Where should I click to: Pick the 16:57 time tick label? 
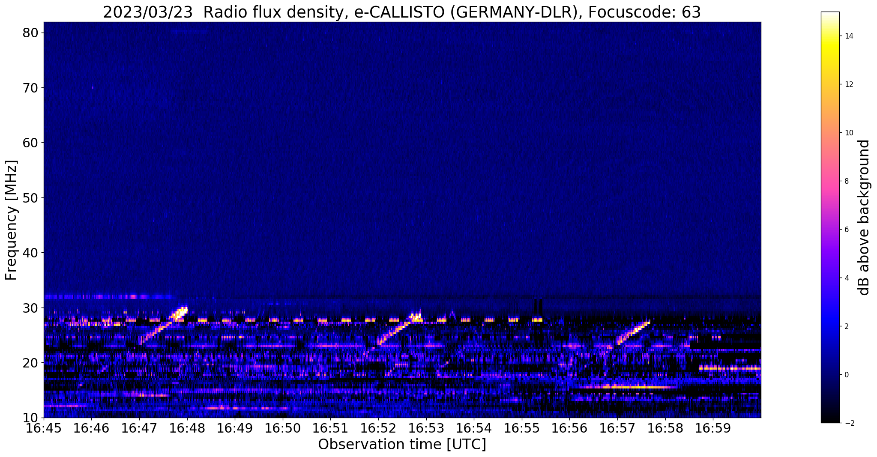(618, 428)
